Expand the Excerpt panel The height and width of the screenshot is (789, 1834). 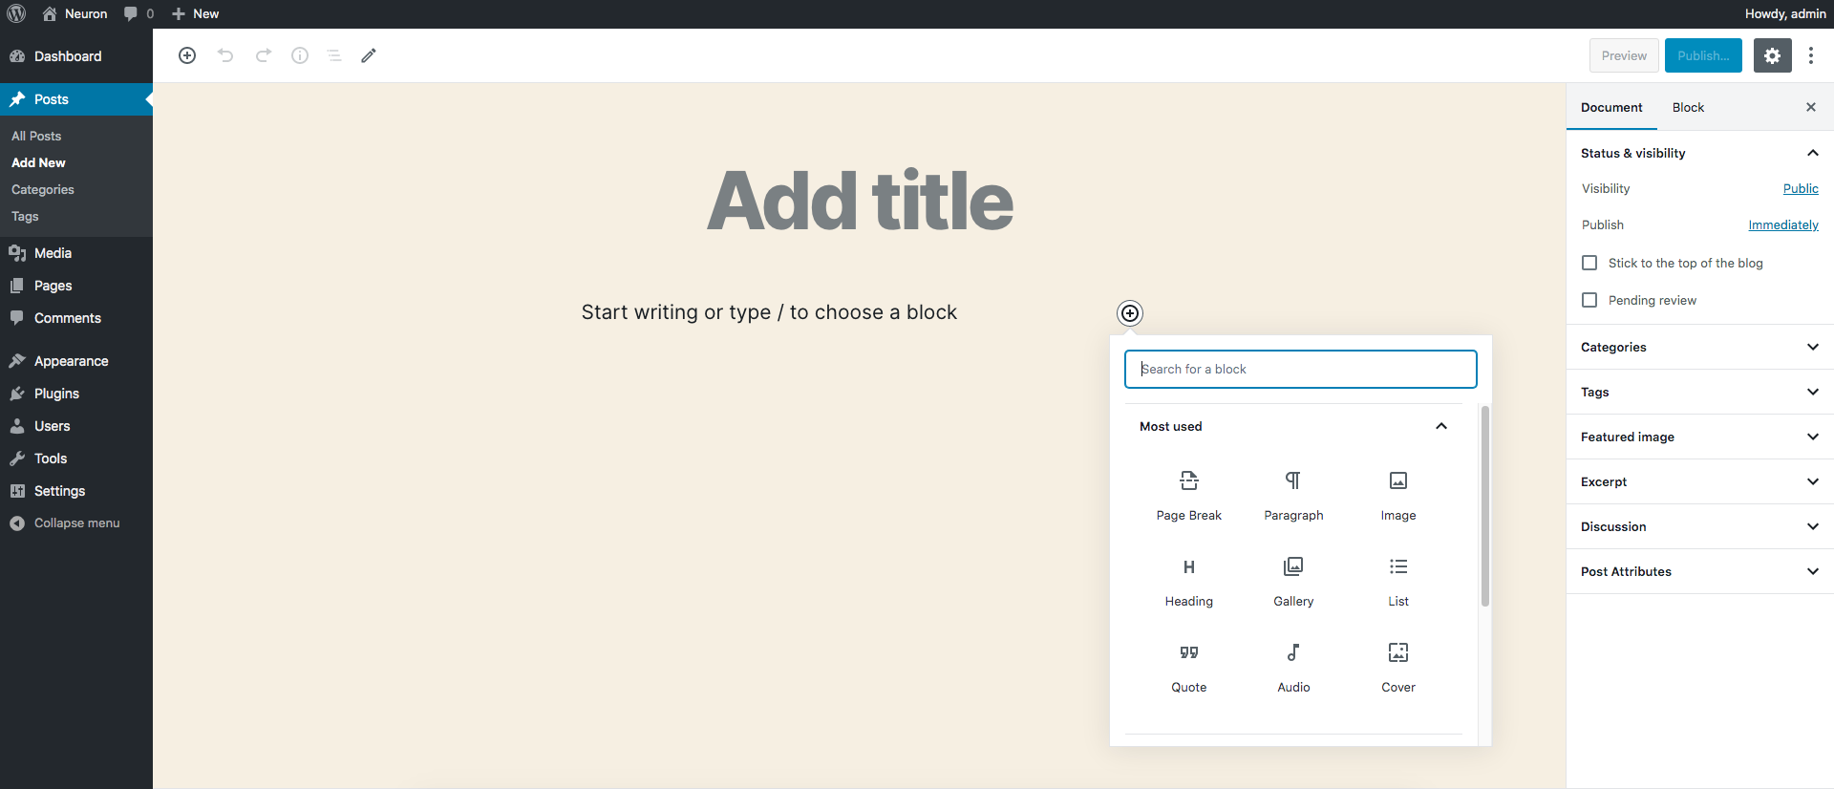(x=1700, y=481)
